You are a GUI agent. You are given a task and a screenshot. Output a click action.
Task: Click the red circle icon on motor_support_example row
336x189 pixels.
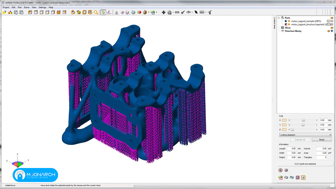pyautogui.click(x=332, y=21)
